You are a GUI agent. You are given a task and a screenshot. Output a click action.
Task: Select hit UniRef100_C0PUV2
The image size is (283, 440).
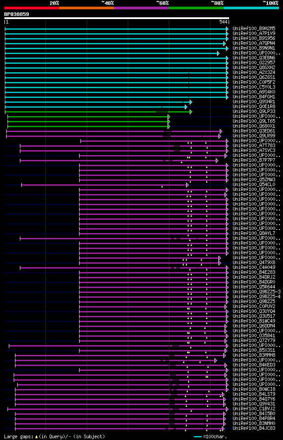254,307
